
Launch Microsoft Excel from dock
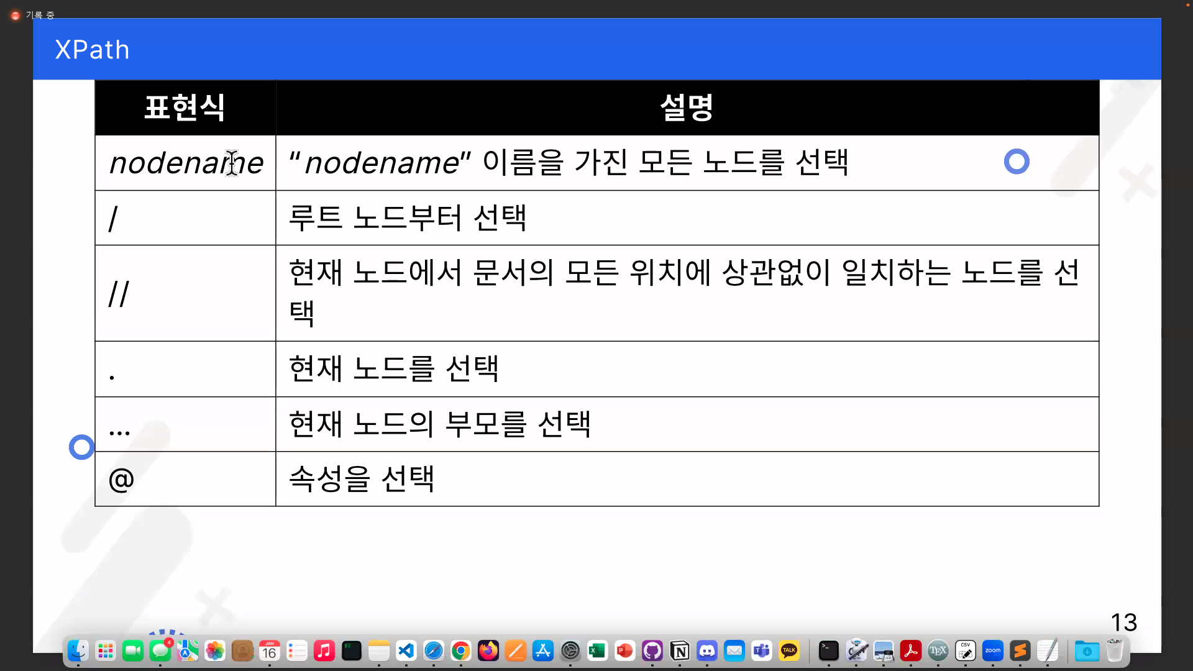tap(597, 650)
